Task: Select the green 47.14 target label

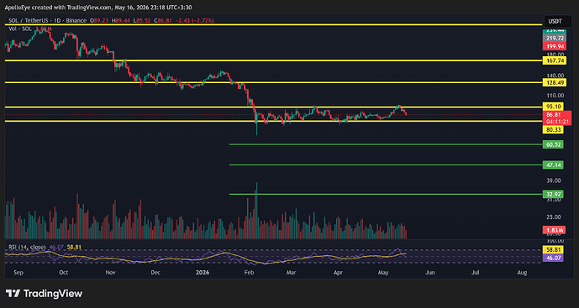Action: 553,164
